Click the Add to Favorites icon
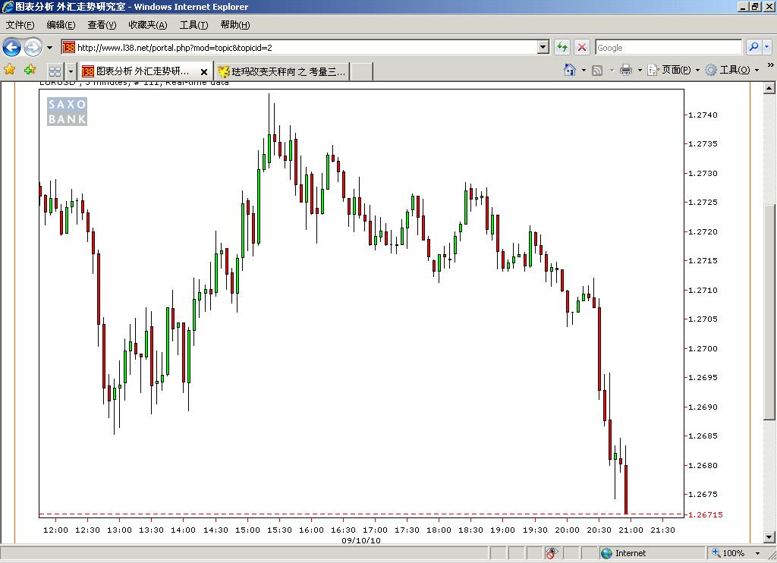Screen dimensions: 777x563 (x=30, y=70)
